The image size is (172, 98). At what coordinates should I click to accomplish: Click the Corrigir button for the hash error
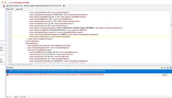165,75
